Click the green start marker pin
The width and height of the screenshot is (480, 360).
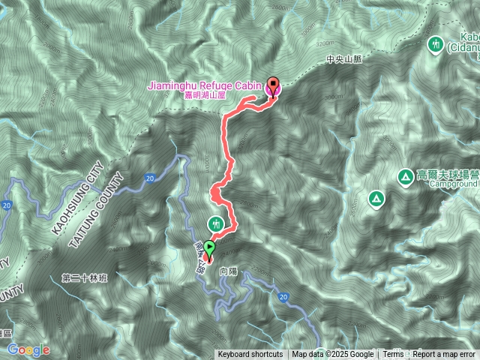[209, 250]
